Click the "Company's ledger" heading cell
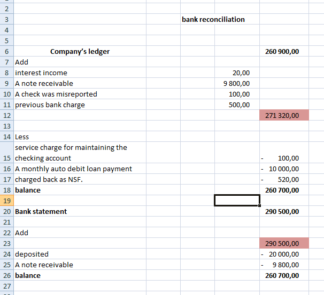The width and height of the screenshot is (324, 295). tap(80, 51)
